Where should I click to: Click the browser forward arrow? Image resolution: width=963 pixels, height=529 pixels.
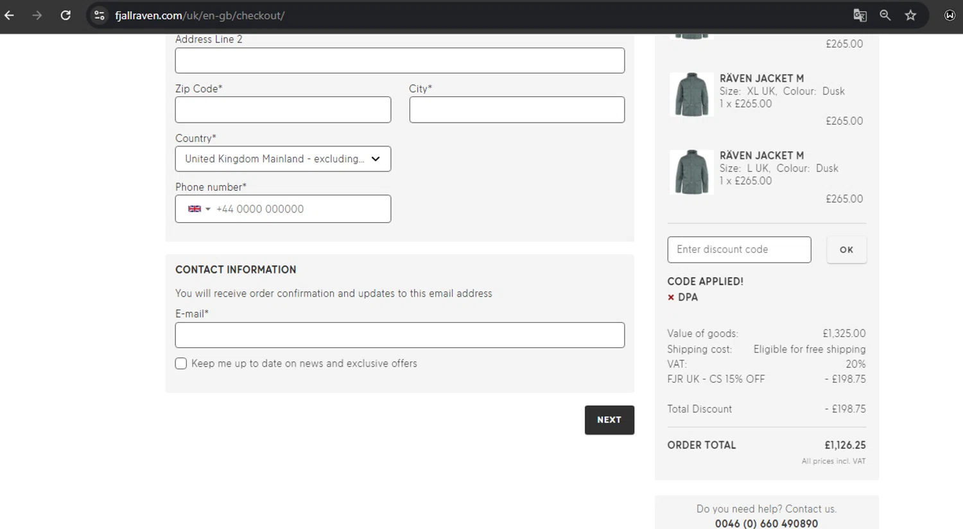[37, 15]
